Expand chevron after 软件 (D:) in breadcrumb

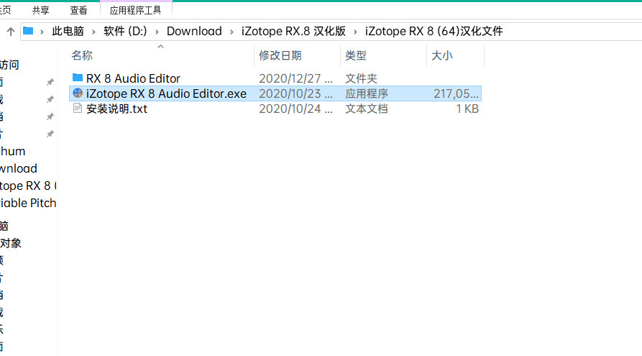coord(157,32)
